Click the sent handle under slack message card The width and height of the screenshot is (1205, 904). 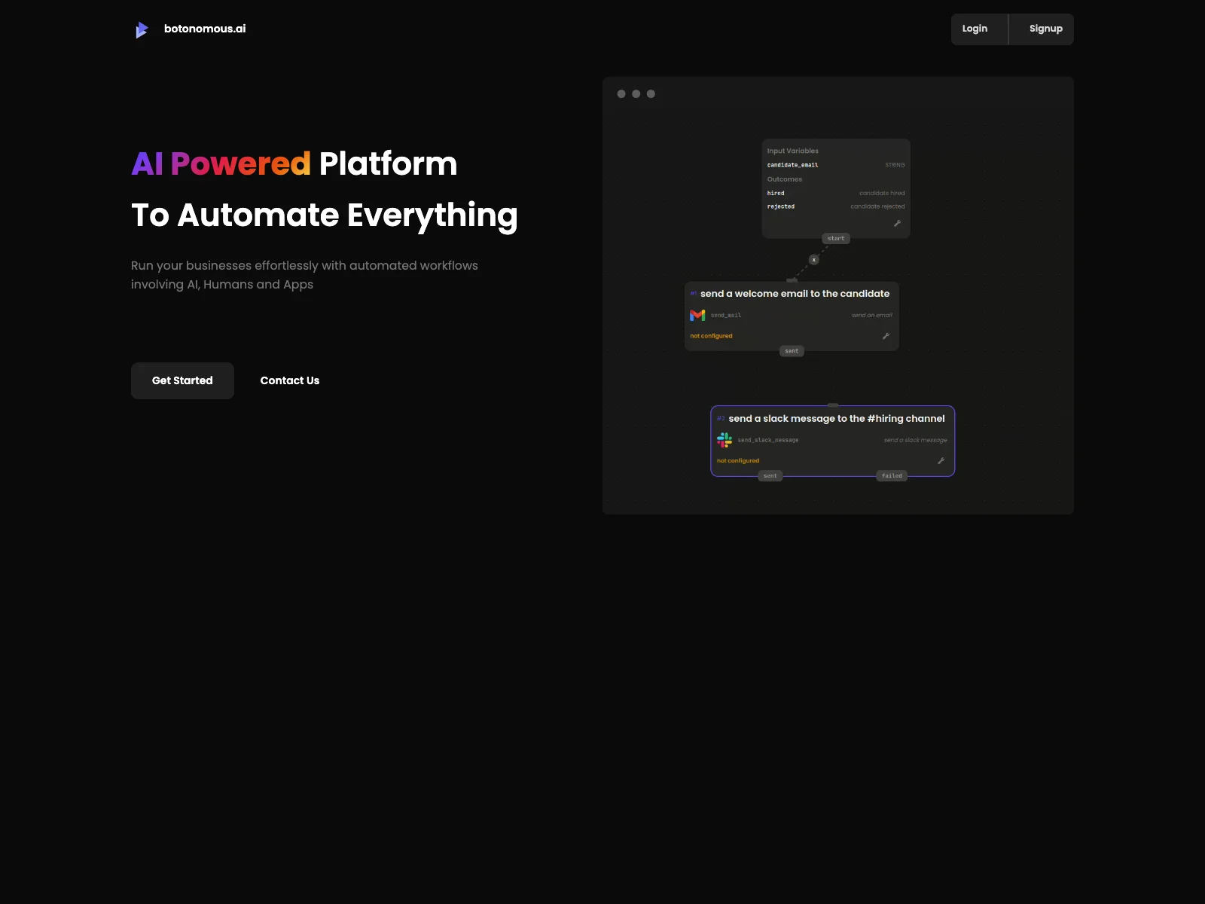click(770, 476)
